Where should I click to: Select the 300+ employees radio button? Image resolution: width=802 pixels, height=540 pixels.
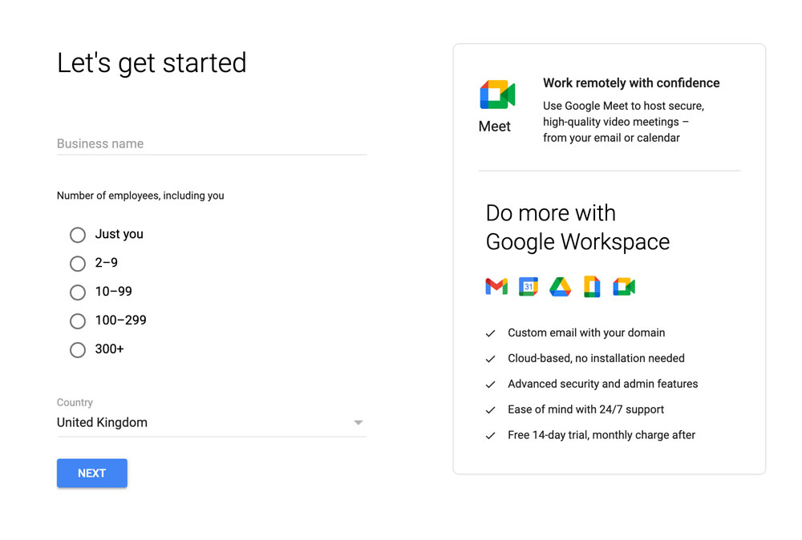point(78,350)
